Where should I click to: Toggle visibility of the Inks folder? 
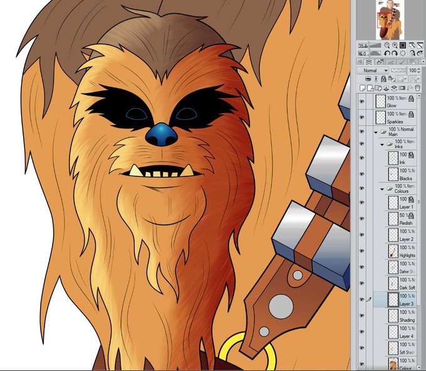(x=361, y=144)
